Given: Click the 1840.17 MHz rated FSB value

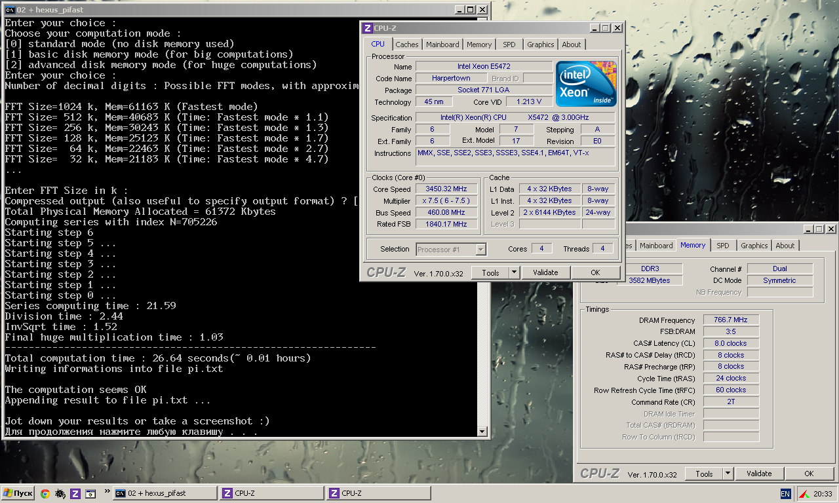Looking at the screenshot, I should [x=446, y=224].
